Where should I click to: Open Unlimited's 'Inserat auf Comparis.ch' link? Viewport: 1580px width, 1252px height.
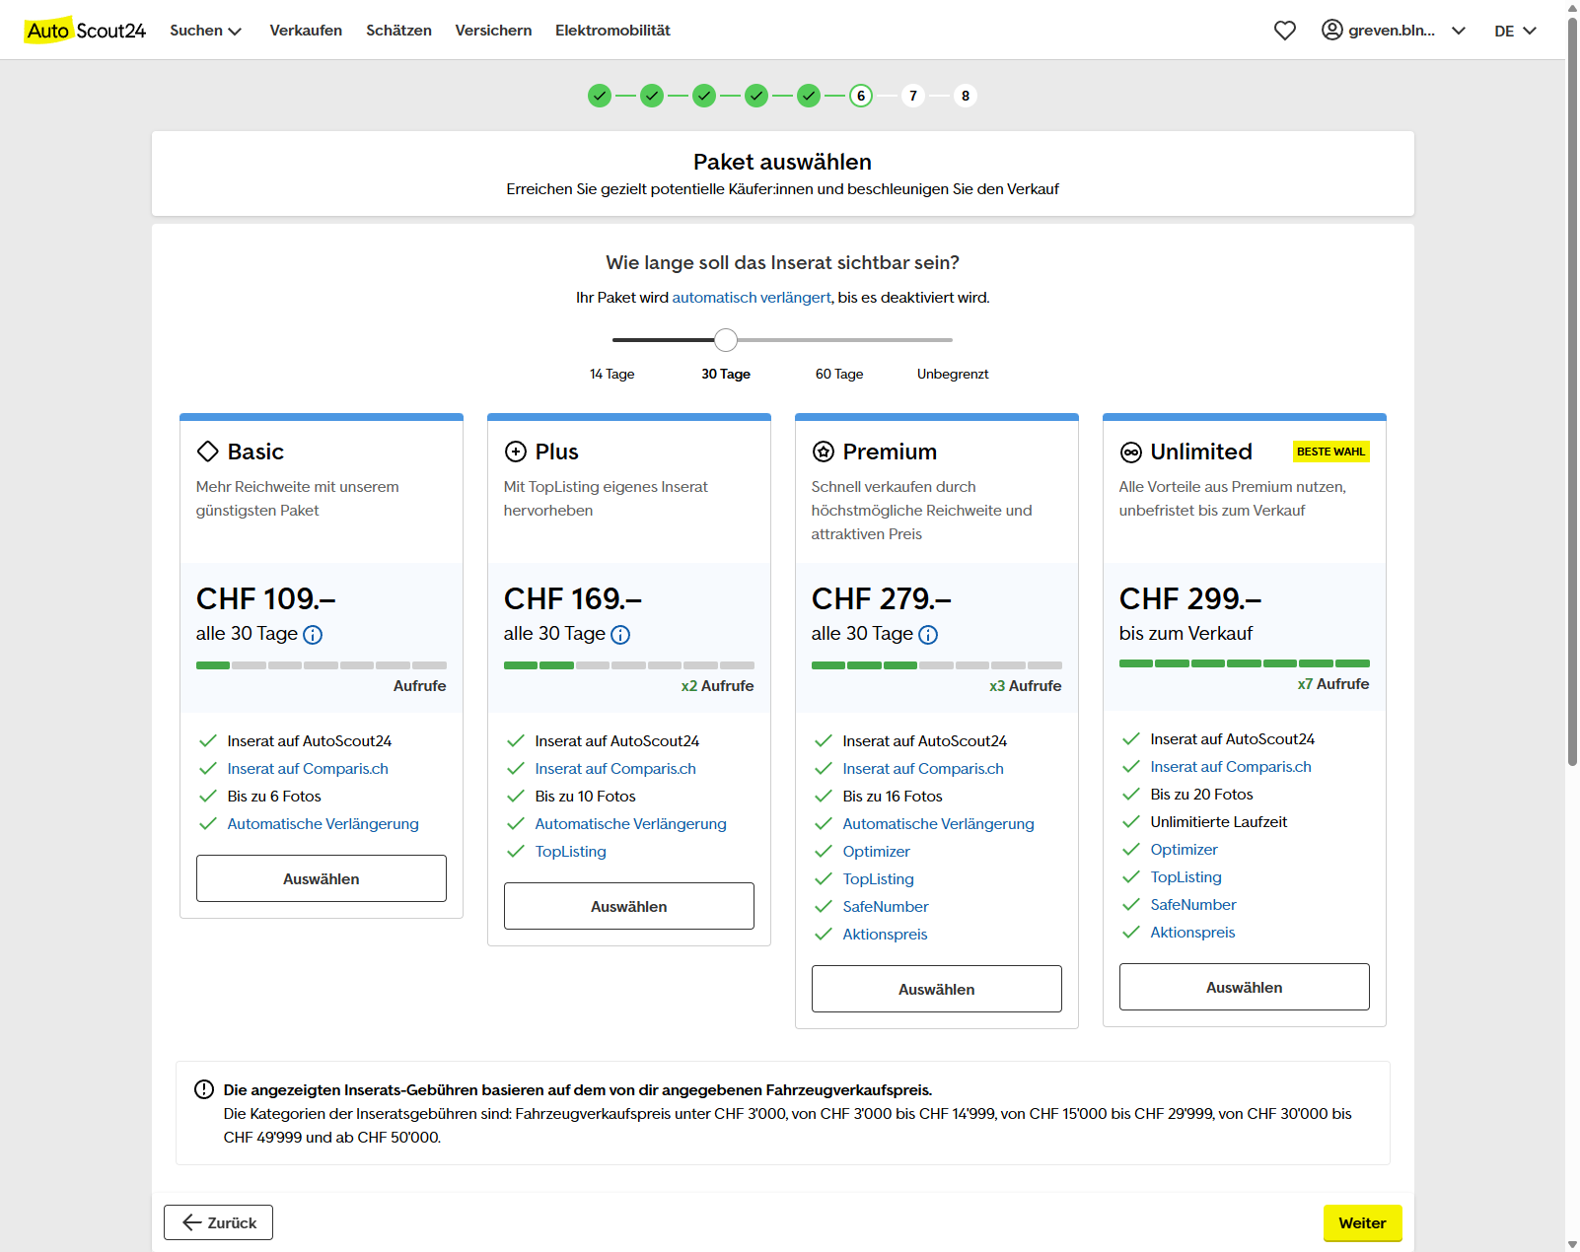1231,767
